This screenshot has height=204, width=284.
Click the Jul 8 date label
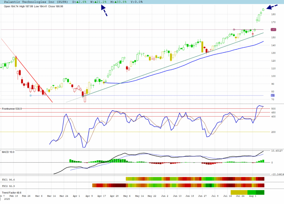215,196
